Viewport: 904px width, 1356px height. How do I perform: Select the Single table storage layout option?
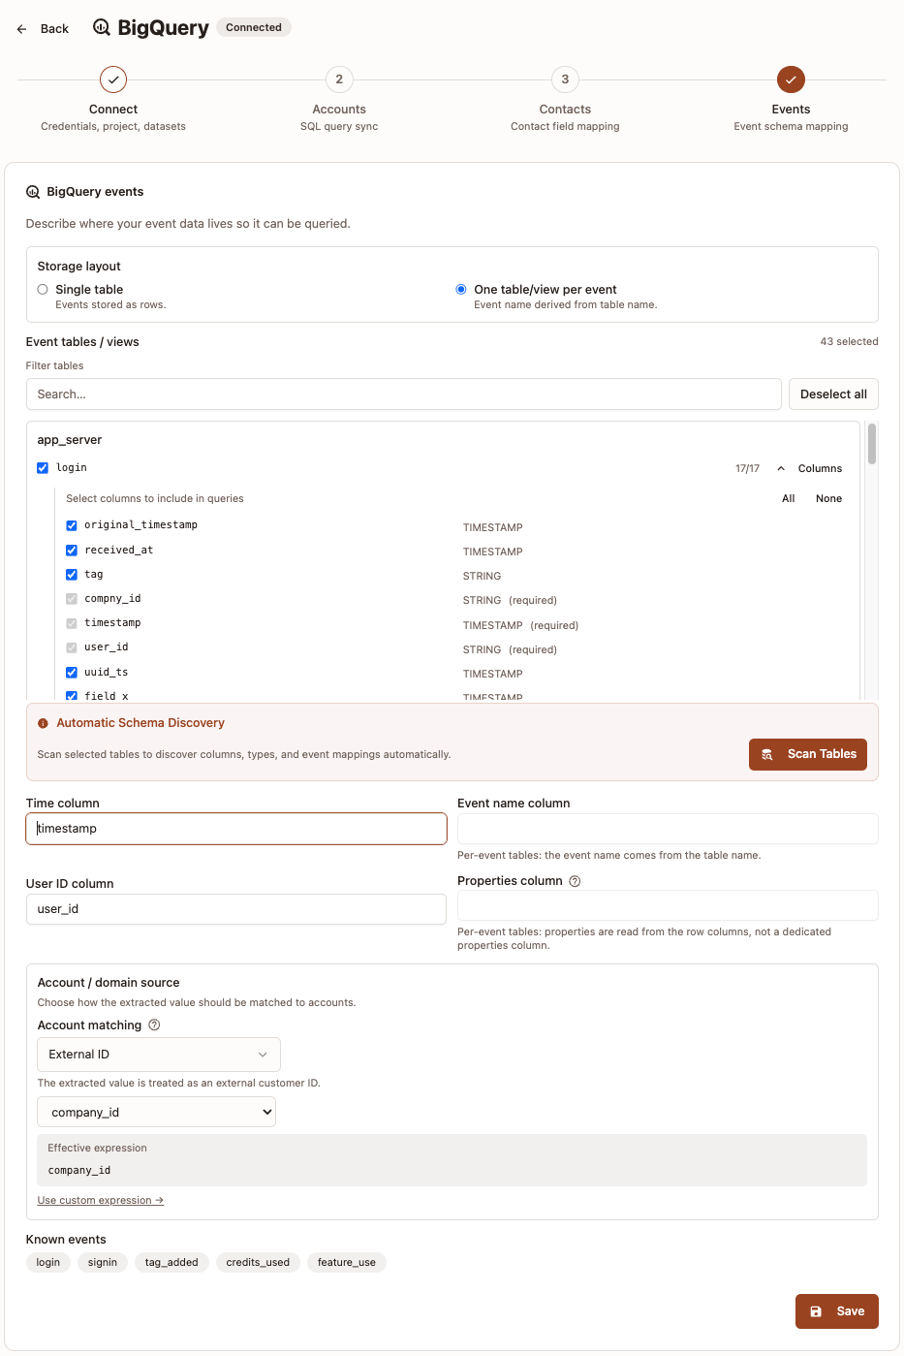[x=42, y=289]
